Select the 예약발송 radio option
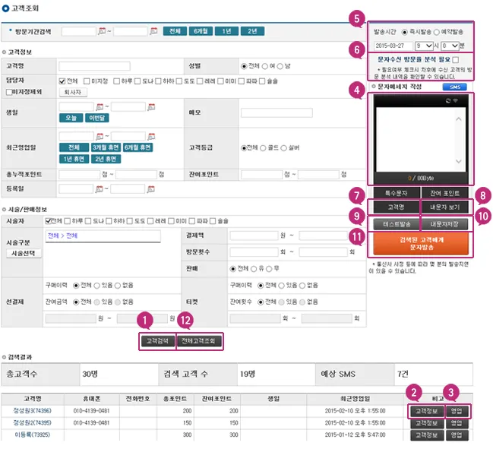The width and height of the screenshot is (493, 449). point(436,32)
